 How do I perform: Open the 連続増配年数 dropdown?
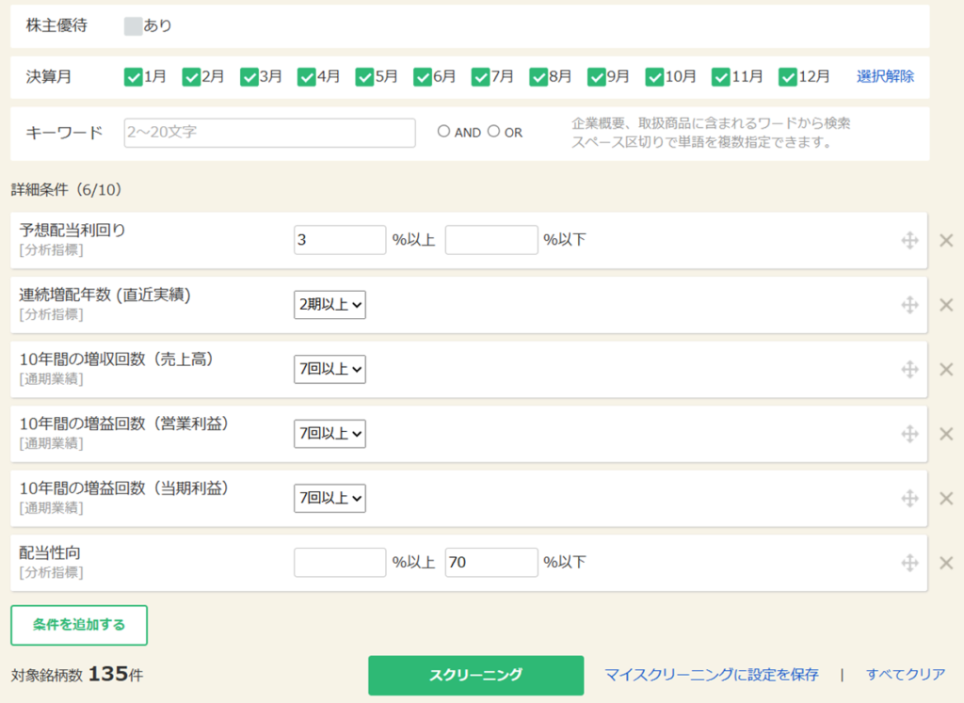(x=329, y=305)
